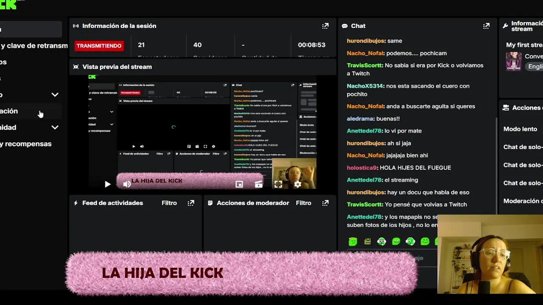Click username NachoX5314 in chat
The height and width of the screenshot is (305, 543).
365,86
